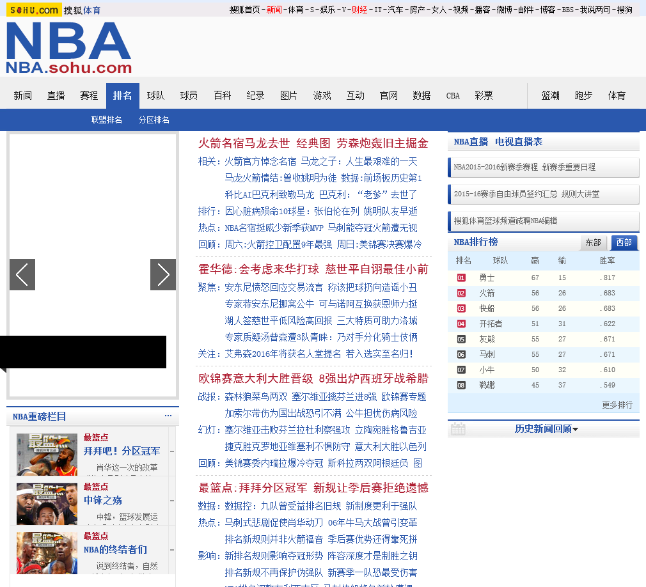Select 联盟排名 submenu
Image resolution: width=646 pixels, height=587 pixels.
[x=107, y=120]
